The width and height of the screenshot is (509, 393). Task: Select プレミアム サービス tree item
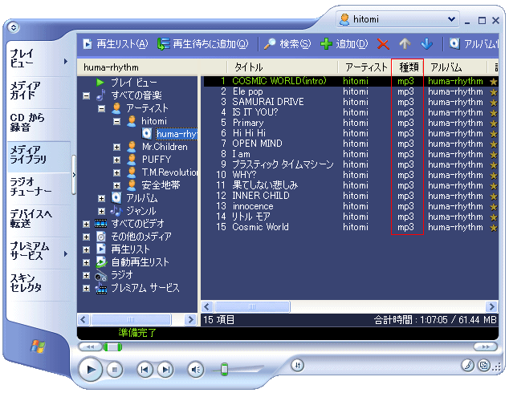pos(145,288)
